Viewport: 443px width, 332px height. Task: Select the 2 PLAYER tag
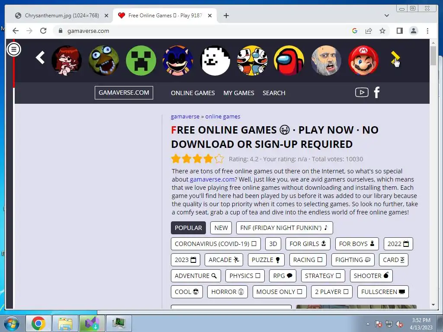[332, 292]
